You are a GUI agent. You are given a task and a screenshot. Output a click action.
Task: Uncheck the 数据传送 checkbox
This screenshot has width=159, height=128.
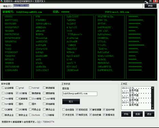click(x=104, y=115)
